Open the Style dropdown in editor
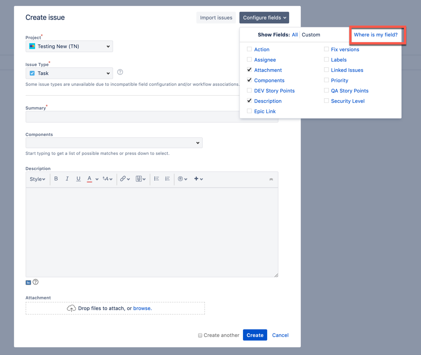Image resolution: width=421 pixels, height=355 pixels. click(x=37, y=179)
